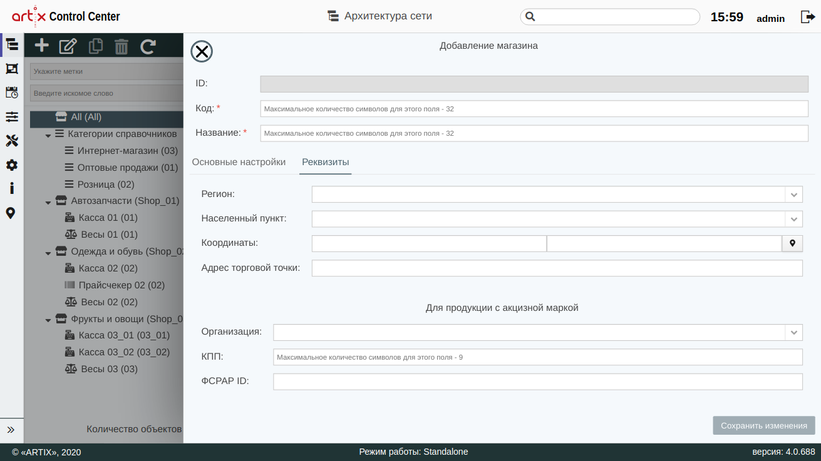
Task: Select Касса 02 (02) tree item
Action: [x=108, y=268]
